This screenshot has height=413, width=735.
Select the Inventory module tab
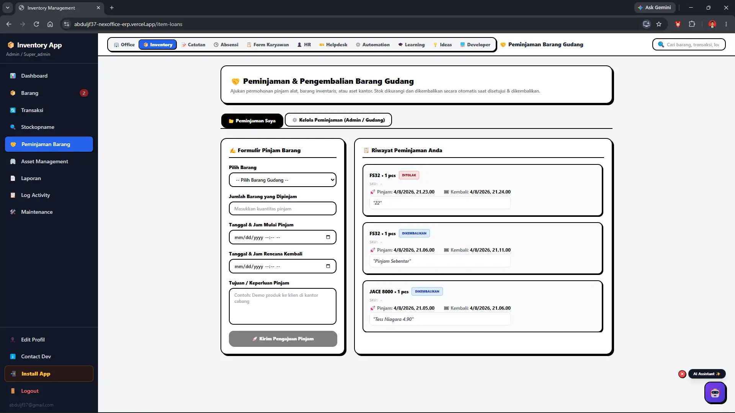158,45
